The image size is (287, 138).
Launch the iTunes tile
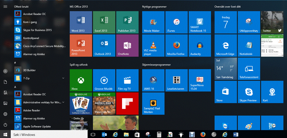[177, 22]
